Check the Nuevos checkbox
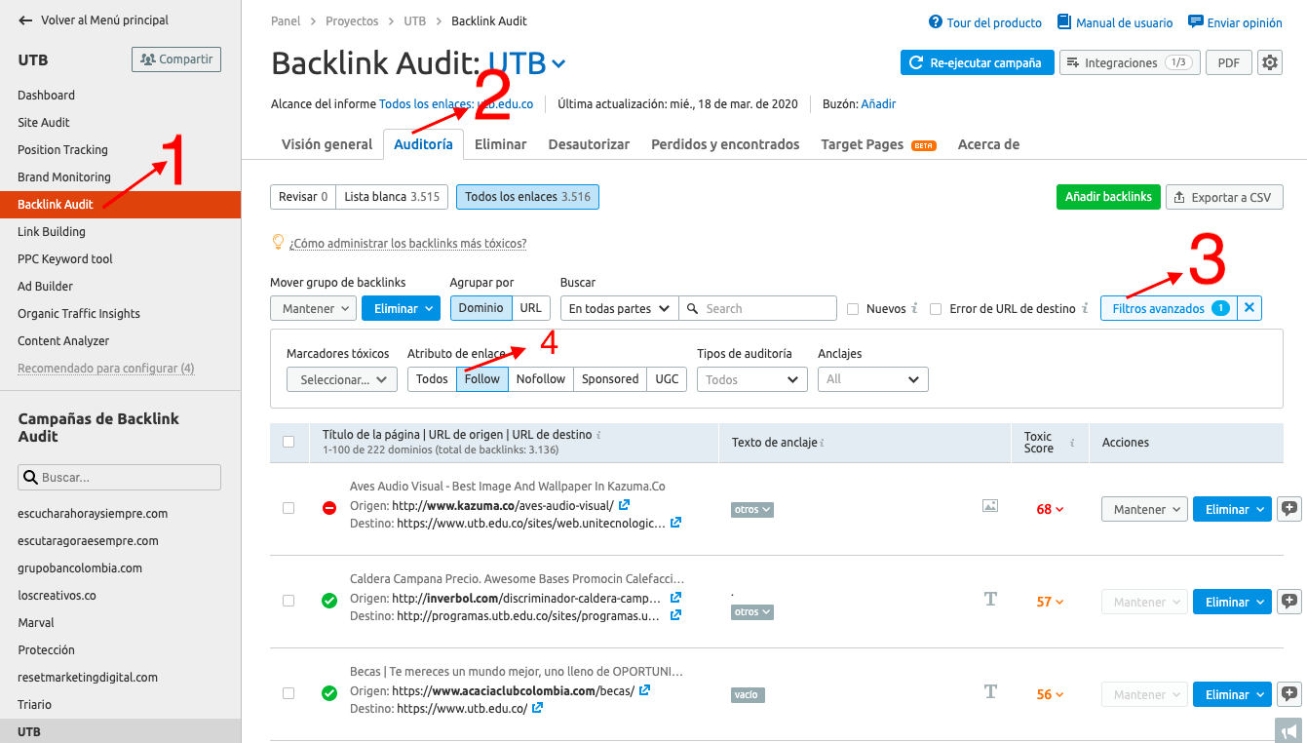Viewport: 1307px width, 743px height. pyautogui.click(x=854, y=308)
